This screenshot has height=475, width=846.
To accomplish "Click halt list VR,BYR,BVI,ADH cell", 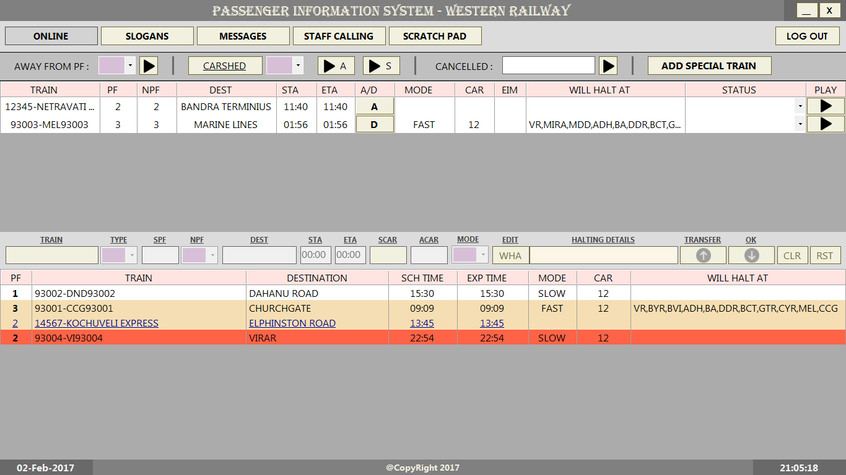I will click(738, 308).
